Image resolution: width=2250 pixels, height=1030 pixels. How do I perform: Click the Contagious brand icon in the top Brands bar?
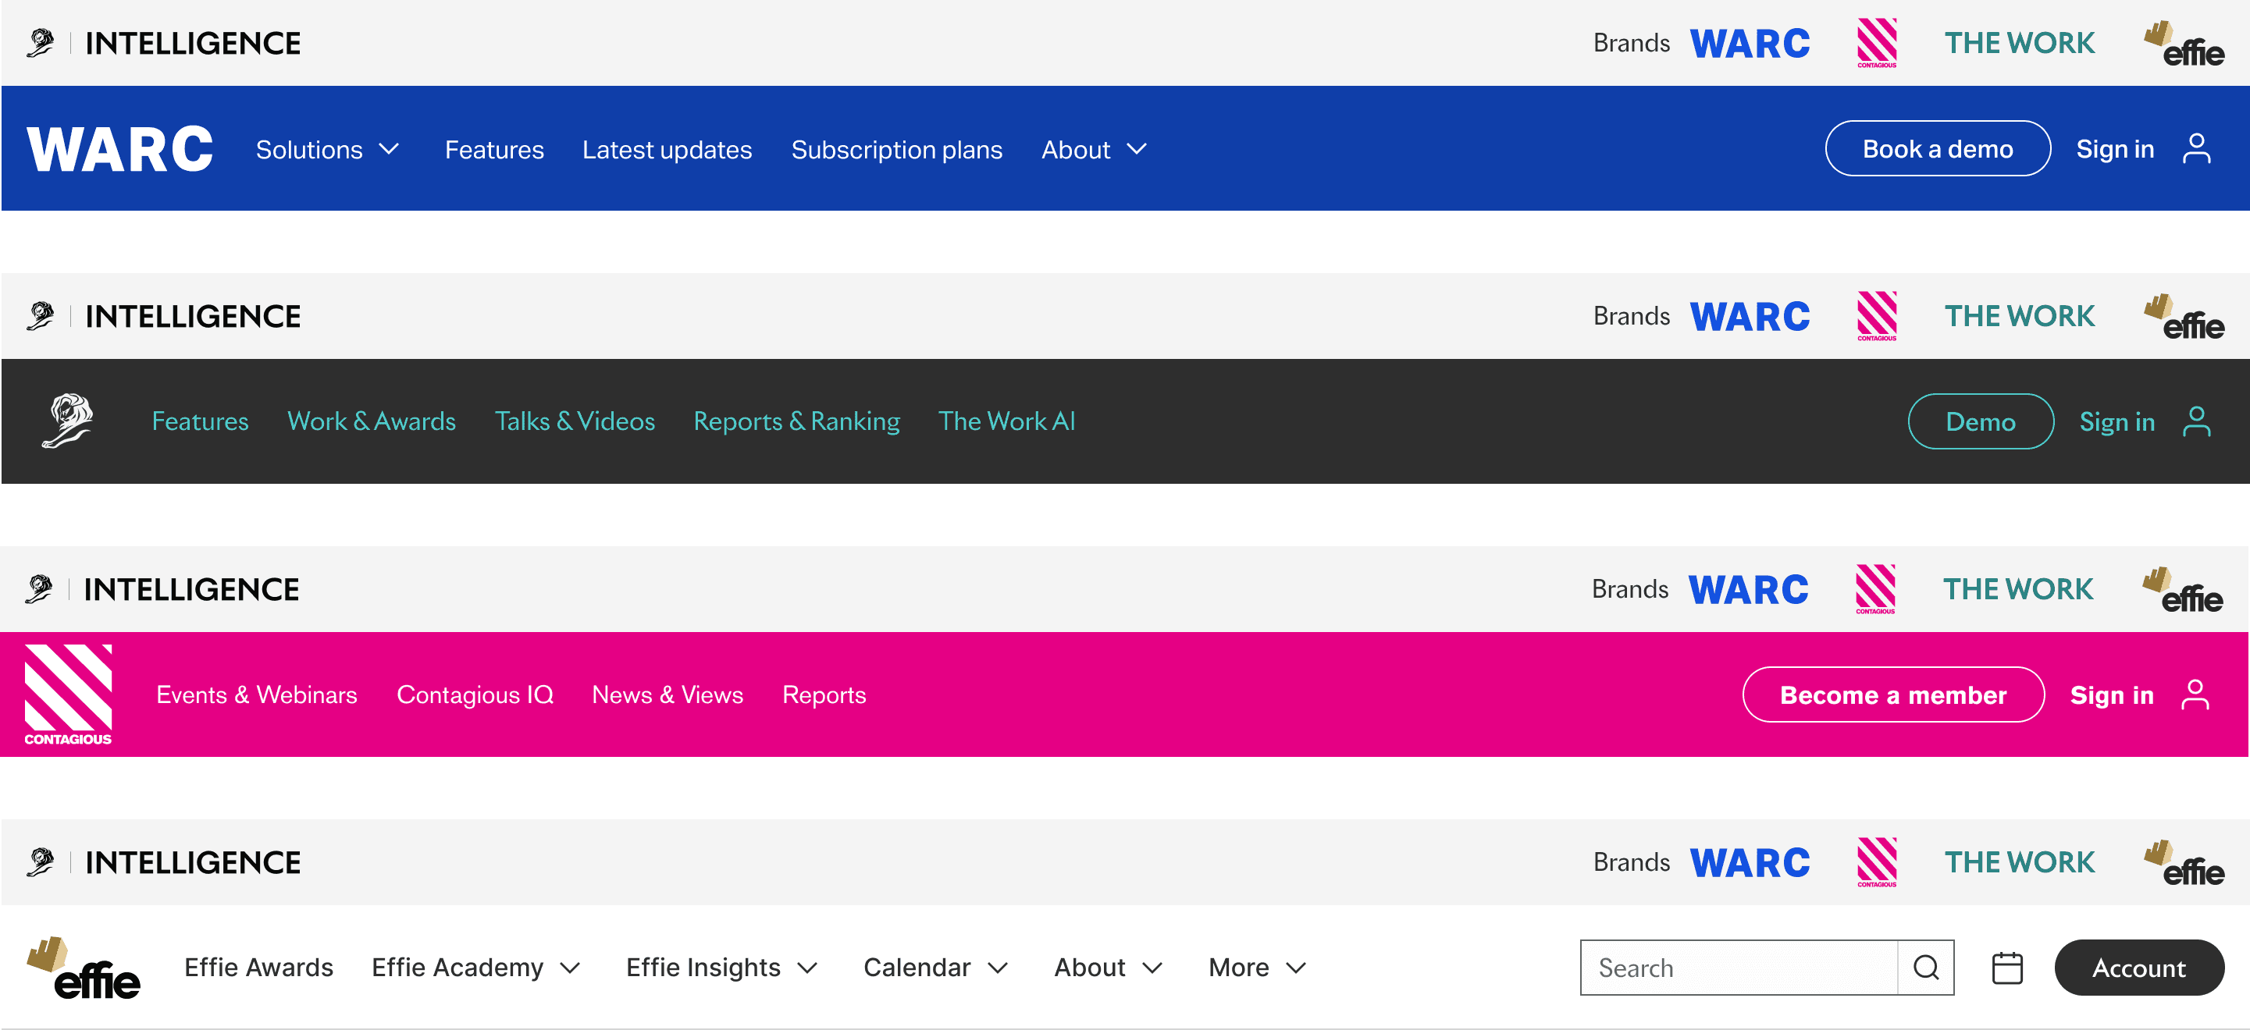1876,42
